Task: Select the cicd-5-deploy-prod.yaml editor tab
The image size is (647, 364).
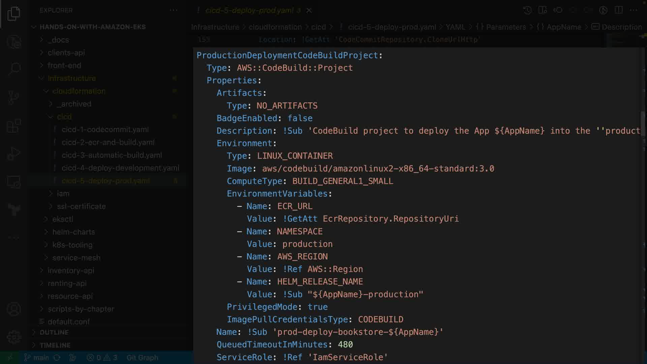Action: 249,10
